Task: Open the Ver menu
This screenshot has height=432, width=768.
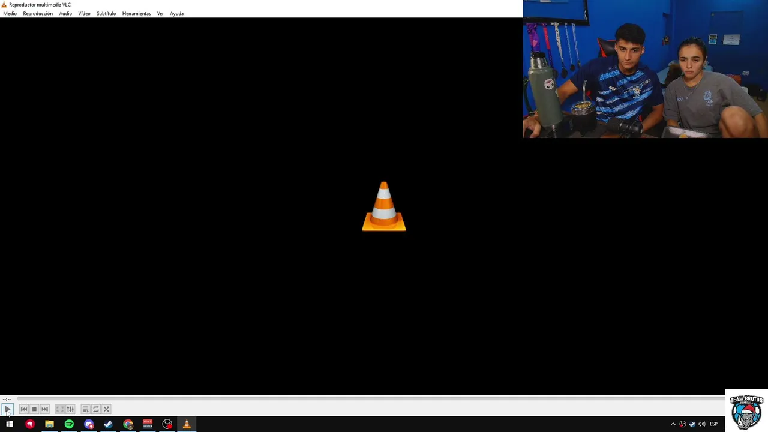Action: click(160, 13)
